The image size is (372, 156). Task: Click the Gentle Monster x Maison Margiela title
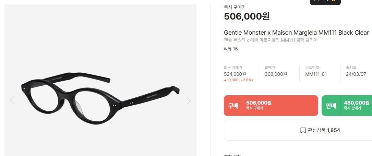[296, 33]
